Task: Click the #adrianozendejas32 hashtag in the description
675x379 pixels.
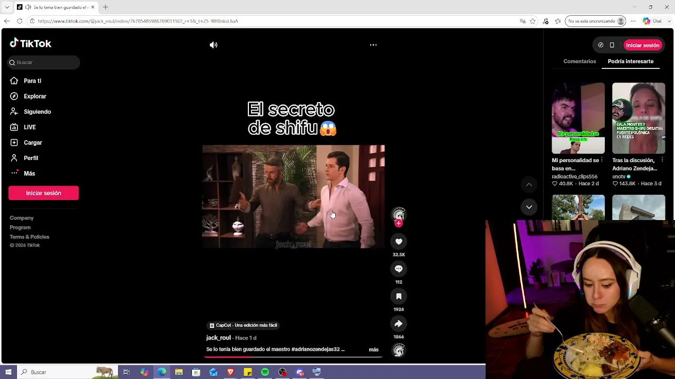Action: (315, 350)
